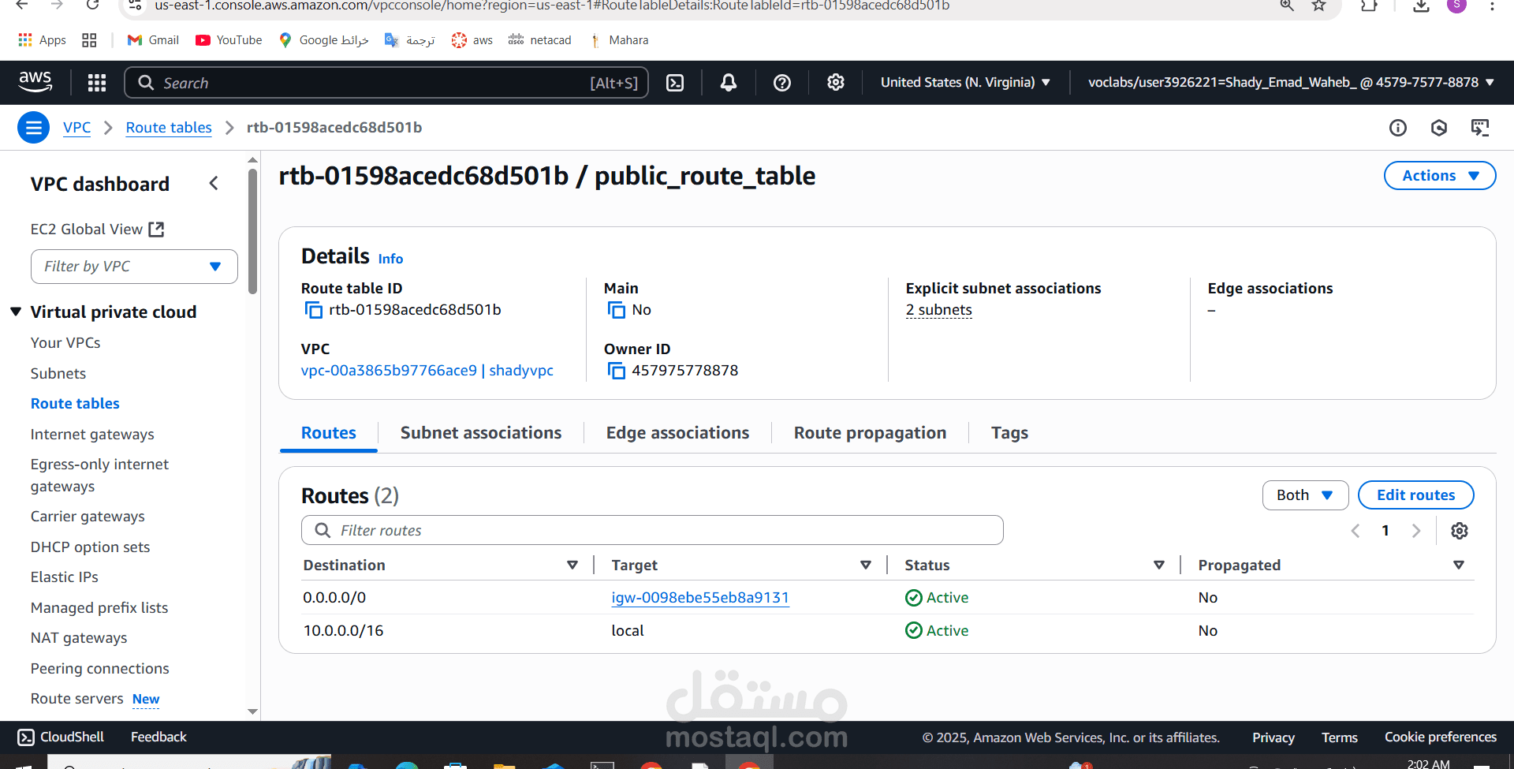Image resolution: width=1514 pixels, height=769 pixels.
Task: Open the help question mark menu
Action: (782, 83)
